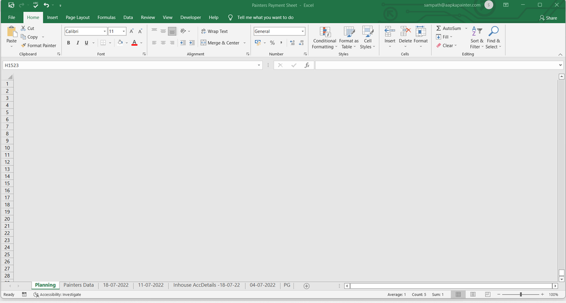Open the Fill menu
566x303 pixels.
coord(444,37)
